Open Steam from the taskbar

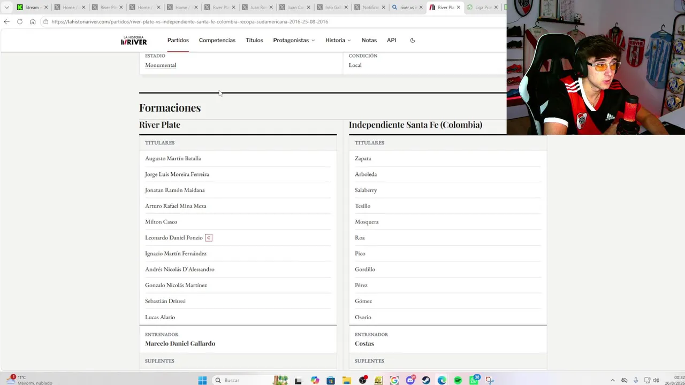(x=426, y=380)
